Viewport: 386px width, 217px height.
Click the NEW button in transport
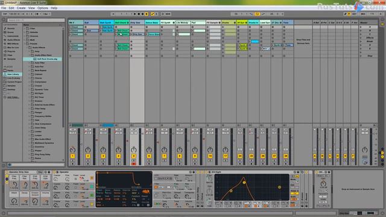click(x=168, y=14)
